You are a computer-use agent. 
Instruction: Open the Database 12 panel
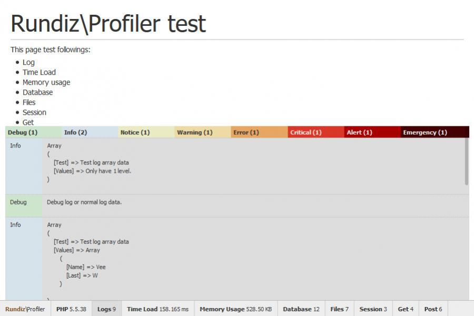coord(301,309)
